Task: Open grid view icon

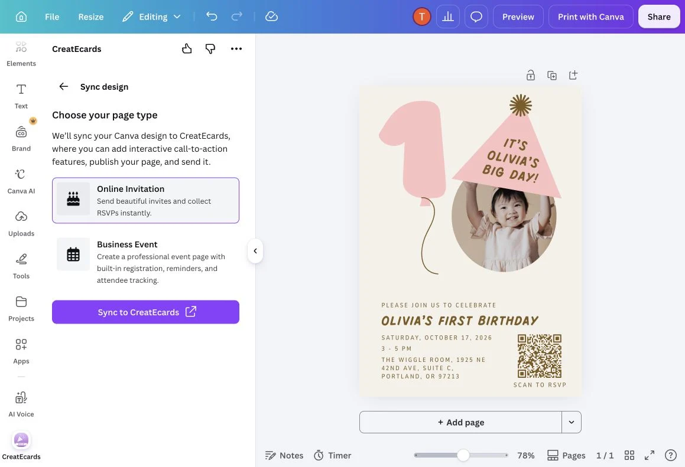Action: point(629,455)
